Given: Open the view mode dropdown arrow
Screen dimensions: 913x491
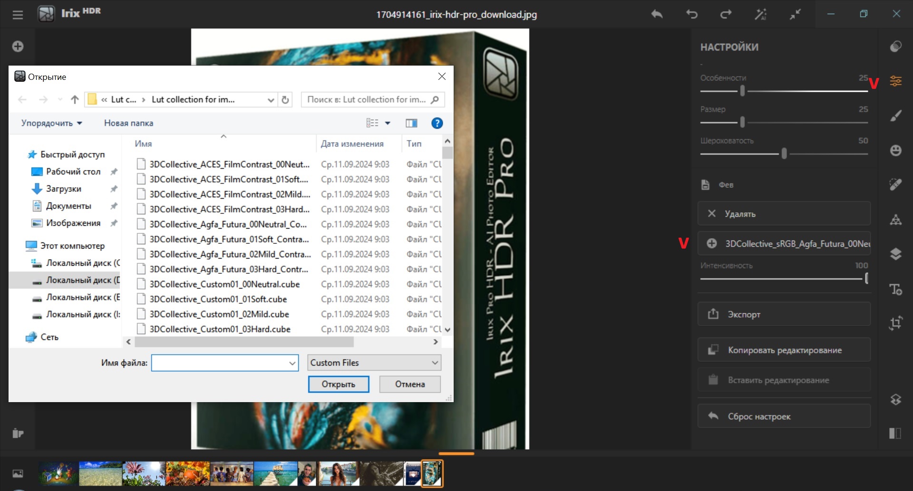Looking at the screenshot, I should pyautogui.click(x=388, y=123).
